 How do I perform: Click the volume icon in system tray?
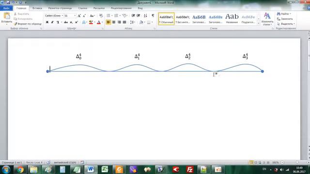[x=281, y=170]
